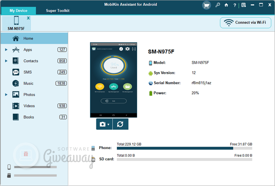Disconnect device with the X on SM-N975F
Screen dimensions: 275x186
click(x=28, y=18)
